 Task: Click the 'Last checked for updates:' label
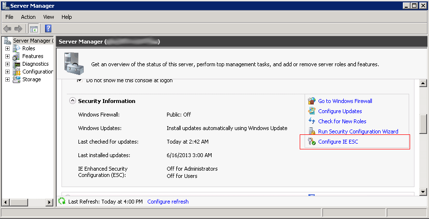pyautogui.click(x=108, y=142)
